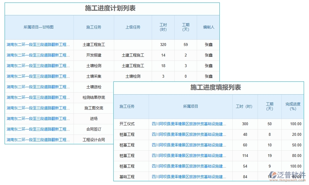This screenshot has width=309, height=185.
Task: Click the 合同签订 task cell
Action: [x=94, y=129]
